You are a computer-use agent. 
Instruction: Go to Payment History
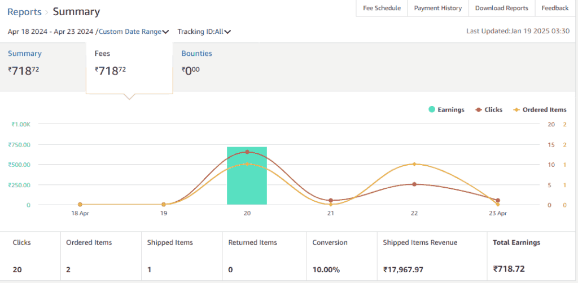[x=437, y=8]
